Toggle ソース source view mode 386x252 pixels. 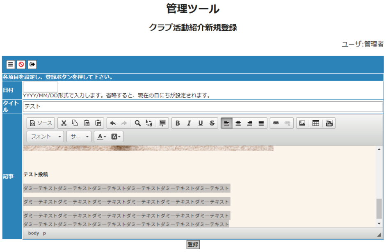(41, 123)
